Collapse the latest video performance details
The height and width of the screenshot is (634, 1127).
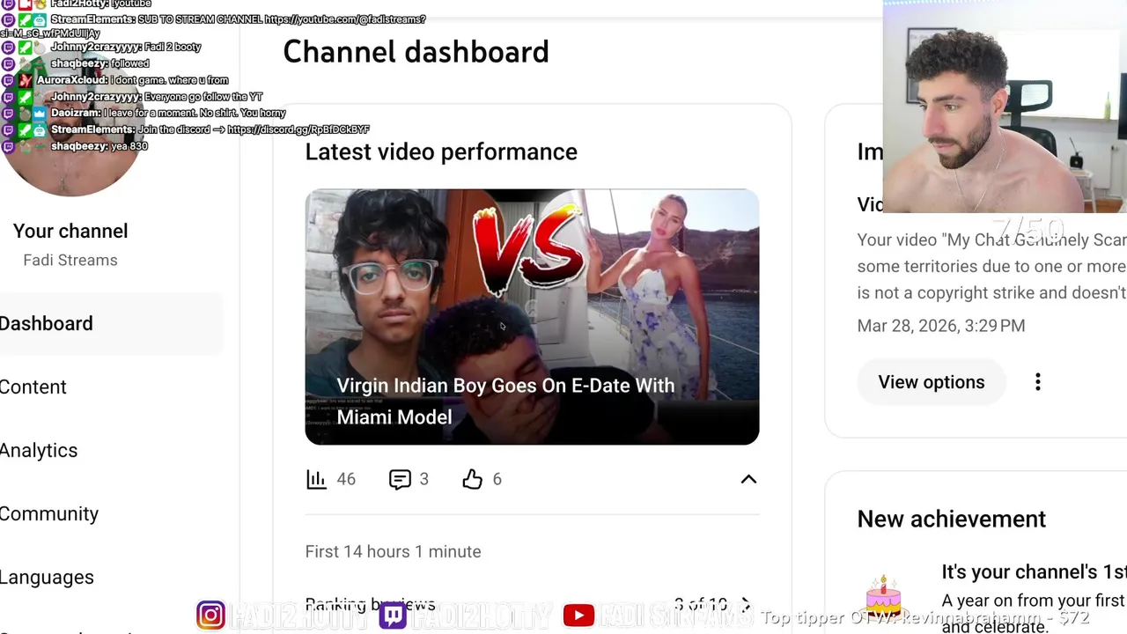tap(748, 479)
